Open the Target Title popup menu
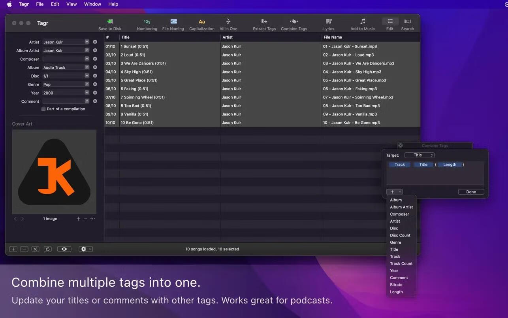The width and height of the screenshot is (508, 318). tap(420, 155)
